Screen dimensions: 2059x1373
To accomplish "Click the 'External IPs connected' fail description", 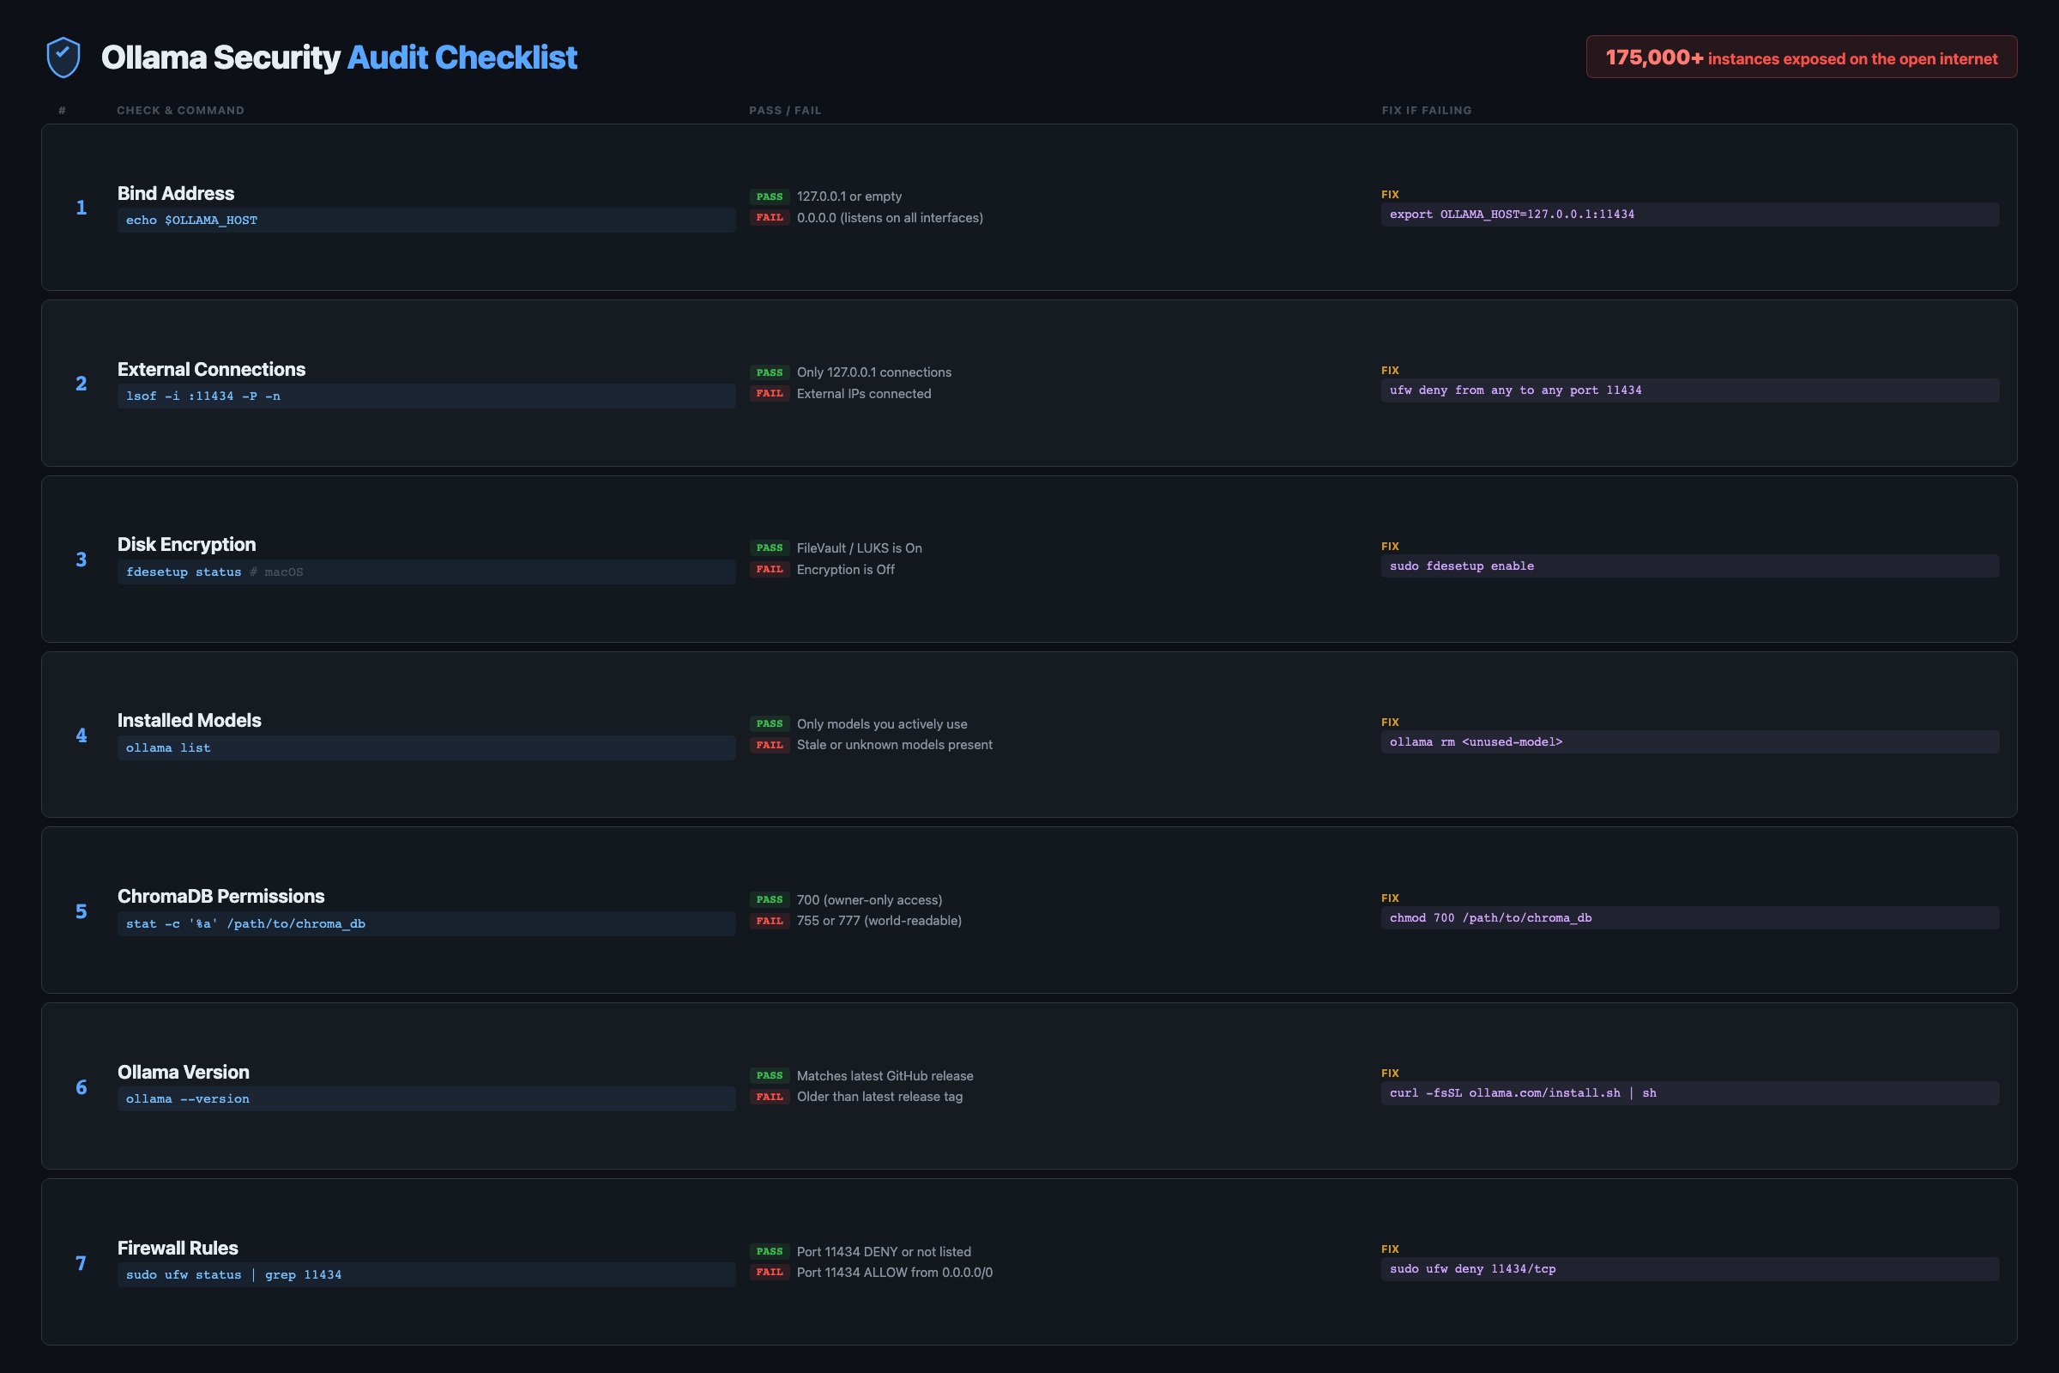I will (x=864, y=393).
